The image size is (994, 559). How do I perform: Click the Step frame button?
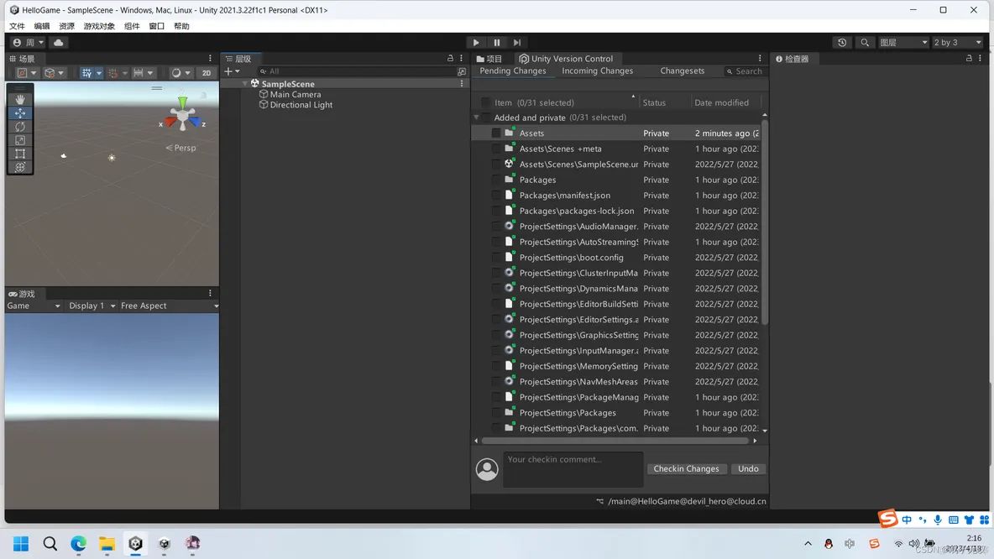click(516, 43)
